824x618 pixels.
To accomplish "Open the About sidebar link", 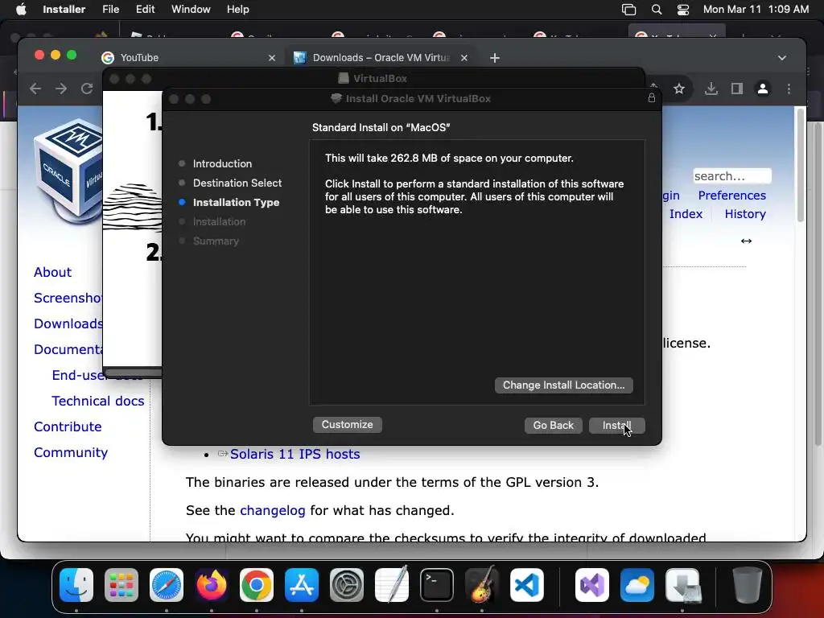I will coord(52,272).
